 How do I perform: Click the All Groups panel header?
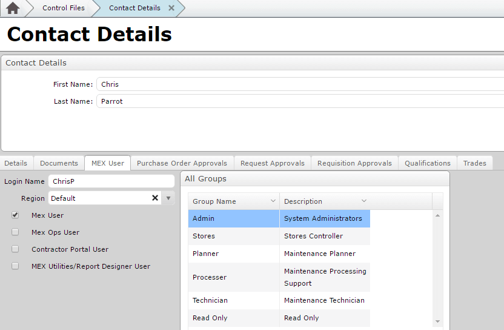point(315,179)
